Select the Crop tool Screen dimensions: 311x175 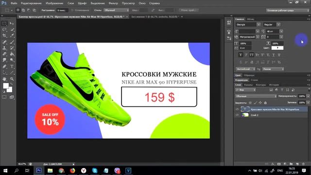coord(4,35)
